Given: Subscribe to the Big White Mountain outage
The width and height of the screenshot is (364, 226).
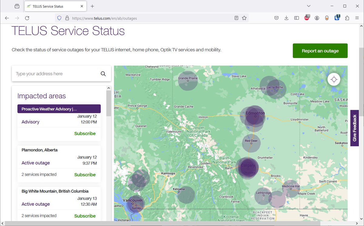Looking at the screenshot, I should (85, 216).
